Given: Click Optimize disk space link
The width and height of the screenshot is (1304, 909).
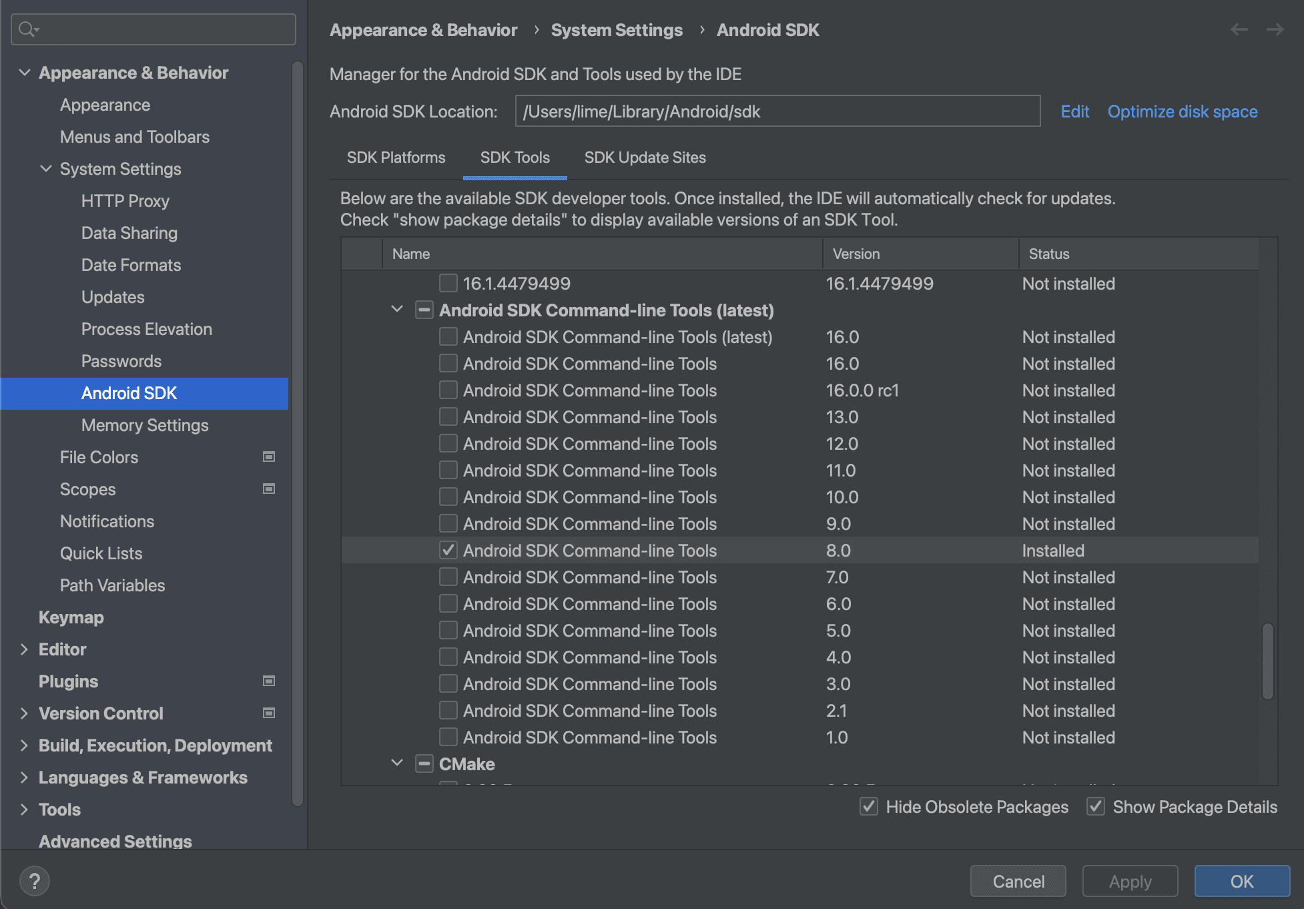Looking at the screenshot, I should tap(1183, 111).
